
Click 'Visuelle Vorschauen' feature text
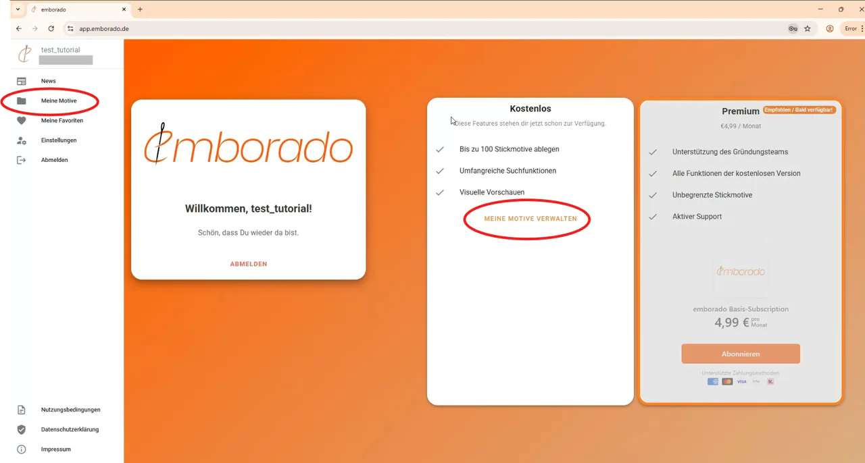492,192
